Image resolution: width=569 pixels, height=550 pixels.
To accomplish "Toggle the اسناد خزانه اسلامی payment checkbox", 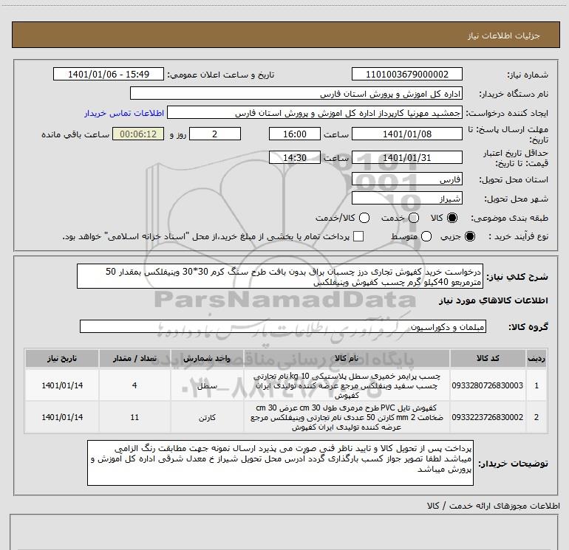I will 358,236.
